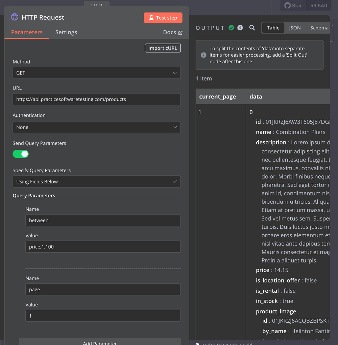Click the search magnifier in the OUTPUT panel

(252, 28)
